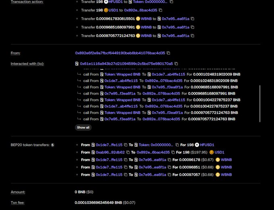274x210 pixels.
Task: Copy recipient address in 0.00096178 WBNB transfer
Action: coord(169,160)
